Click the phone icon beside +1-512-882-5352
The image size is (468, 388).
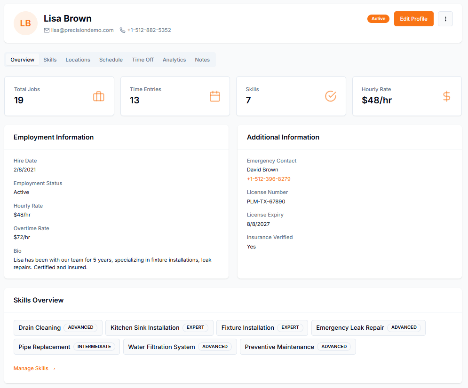click(x=122, y=30)
